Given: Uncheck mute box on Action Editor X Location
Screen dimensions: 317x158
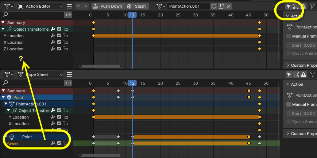Looking at the screenshot, I should click(x=59, y=42).
